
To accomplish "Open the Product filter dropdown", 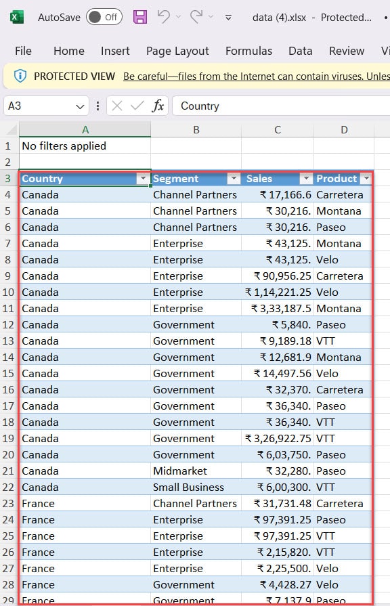I will (x=366, y=178).
